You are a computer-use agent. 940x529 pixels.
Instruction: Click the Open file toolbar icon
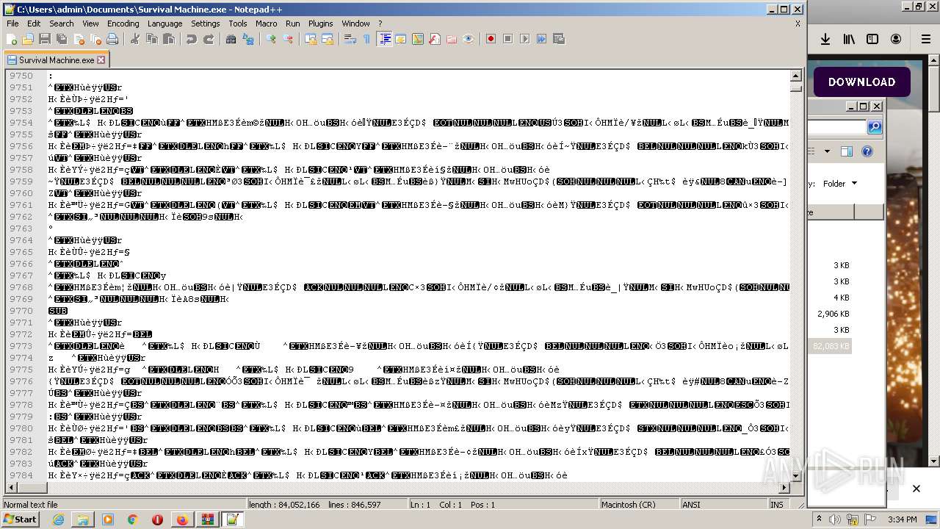(28, 39)
